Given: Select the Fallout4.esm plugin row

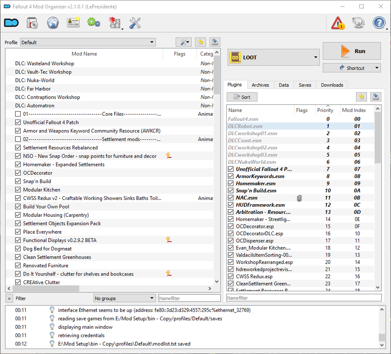Looking at the screenshot, I should (300, 119).
